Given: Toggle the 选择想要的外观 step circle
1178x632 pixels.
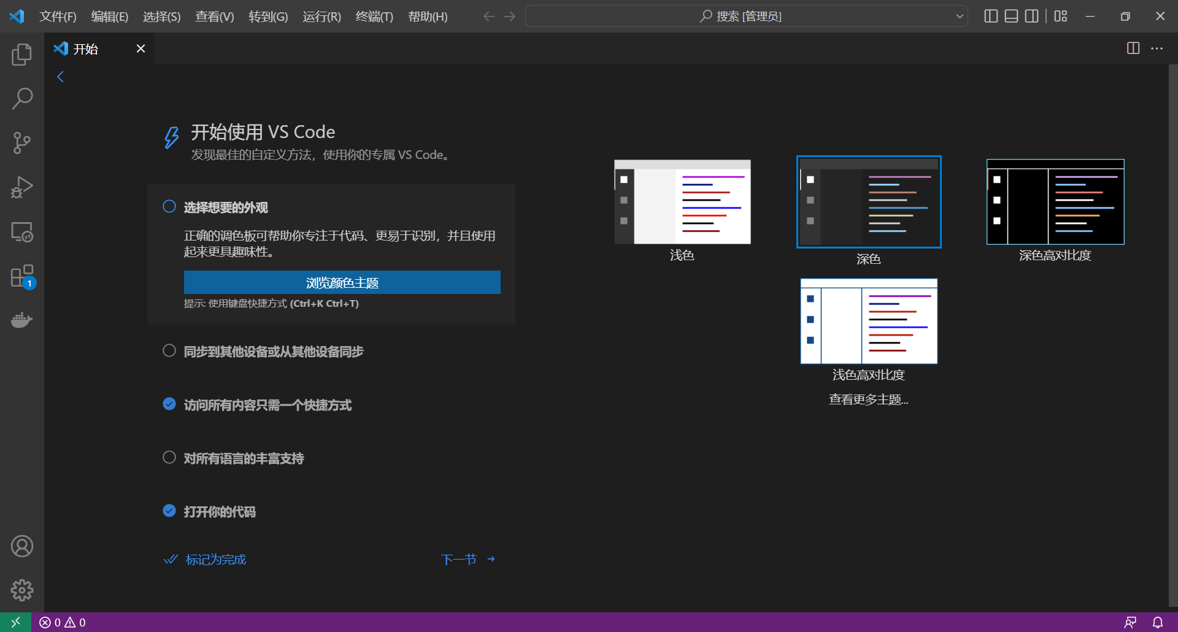Looking at the screenshot, I should (x=169, y=206).
